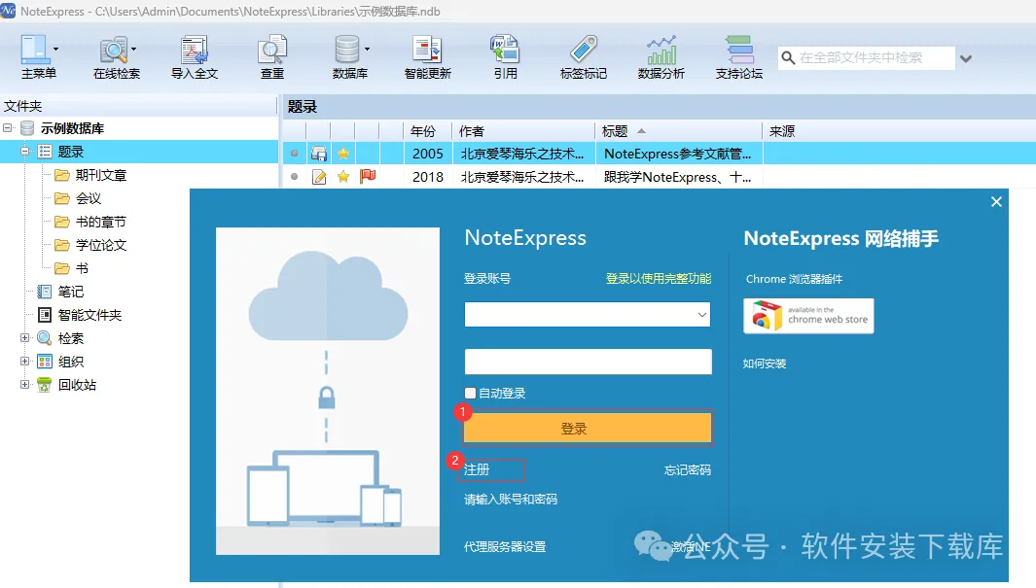Viewport: 1036px width, 588px height.
Task: Click the 示例数据库 database icon in tree
Action: 27,128
